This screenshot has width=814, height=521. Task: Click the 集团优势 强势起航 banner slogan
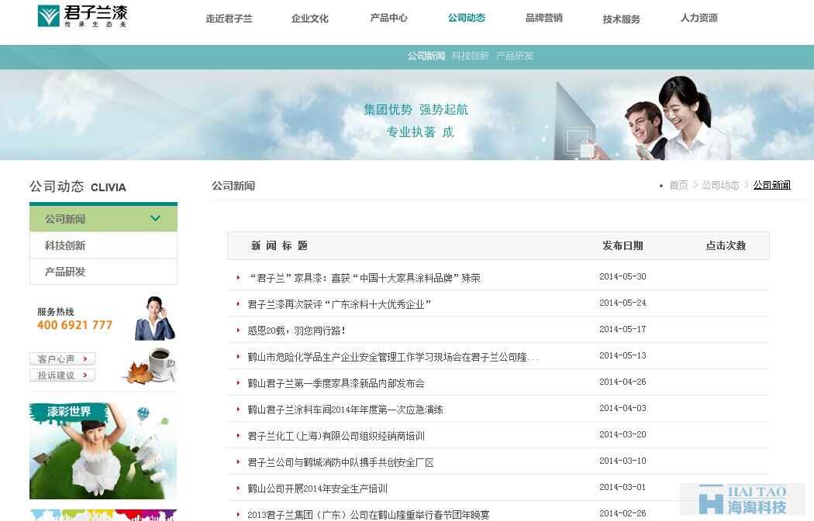pos(416,109)
